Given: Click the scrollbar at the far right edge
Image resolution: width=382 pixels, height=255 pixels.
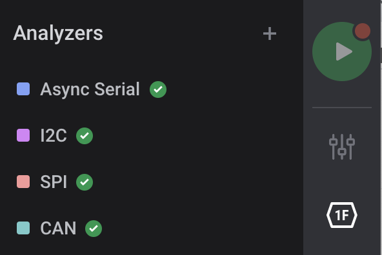Looking at the screenshot, I should click(x=381, y=55).
